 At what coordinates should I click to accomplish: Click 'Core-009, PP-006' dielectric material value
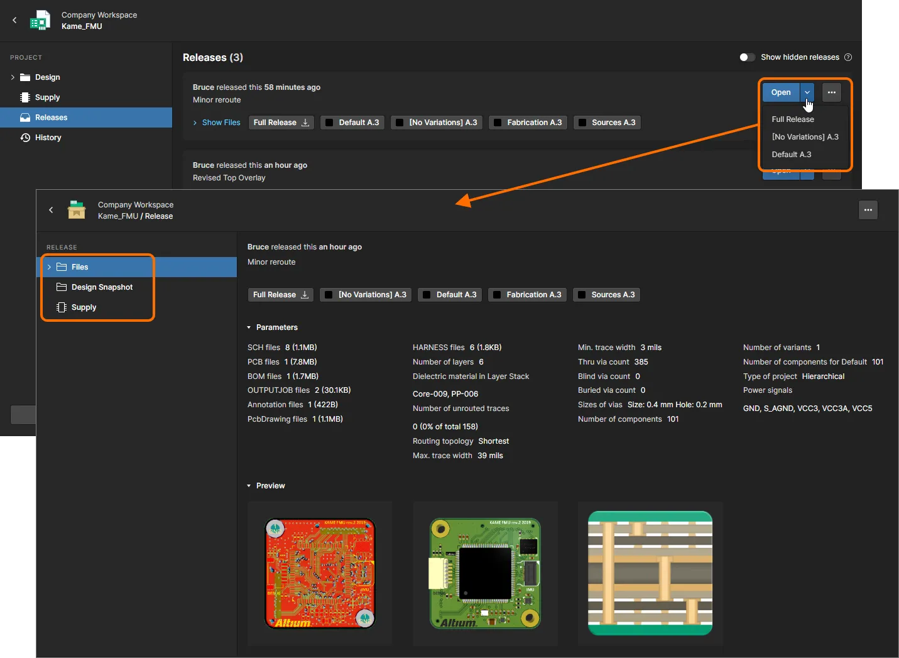pos(445,394)
